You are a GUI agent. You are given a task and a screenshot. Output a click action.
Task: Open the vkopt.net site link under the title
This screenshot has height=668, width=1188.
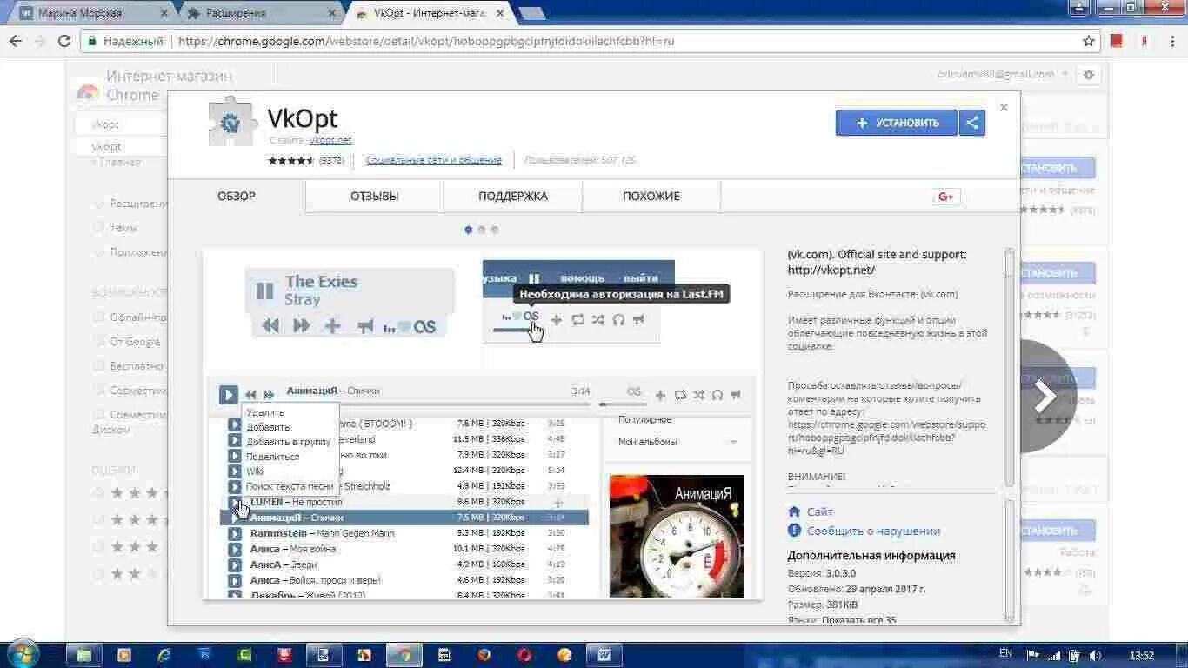point(330,140)
